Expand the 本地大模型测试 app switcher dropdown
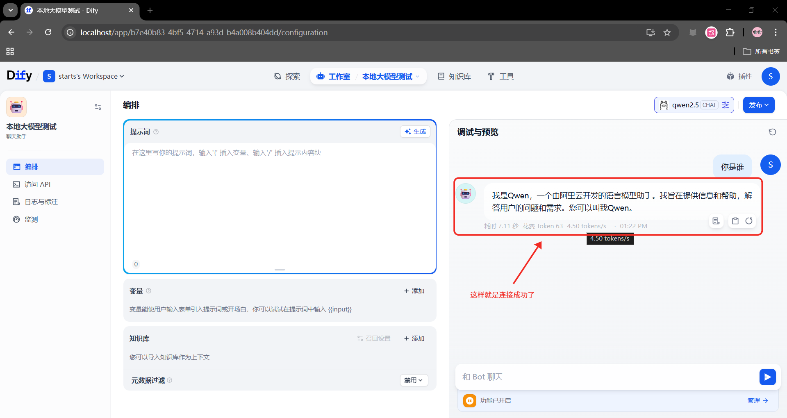The height and width of the screenshot is (418, 787). point(391,77)
